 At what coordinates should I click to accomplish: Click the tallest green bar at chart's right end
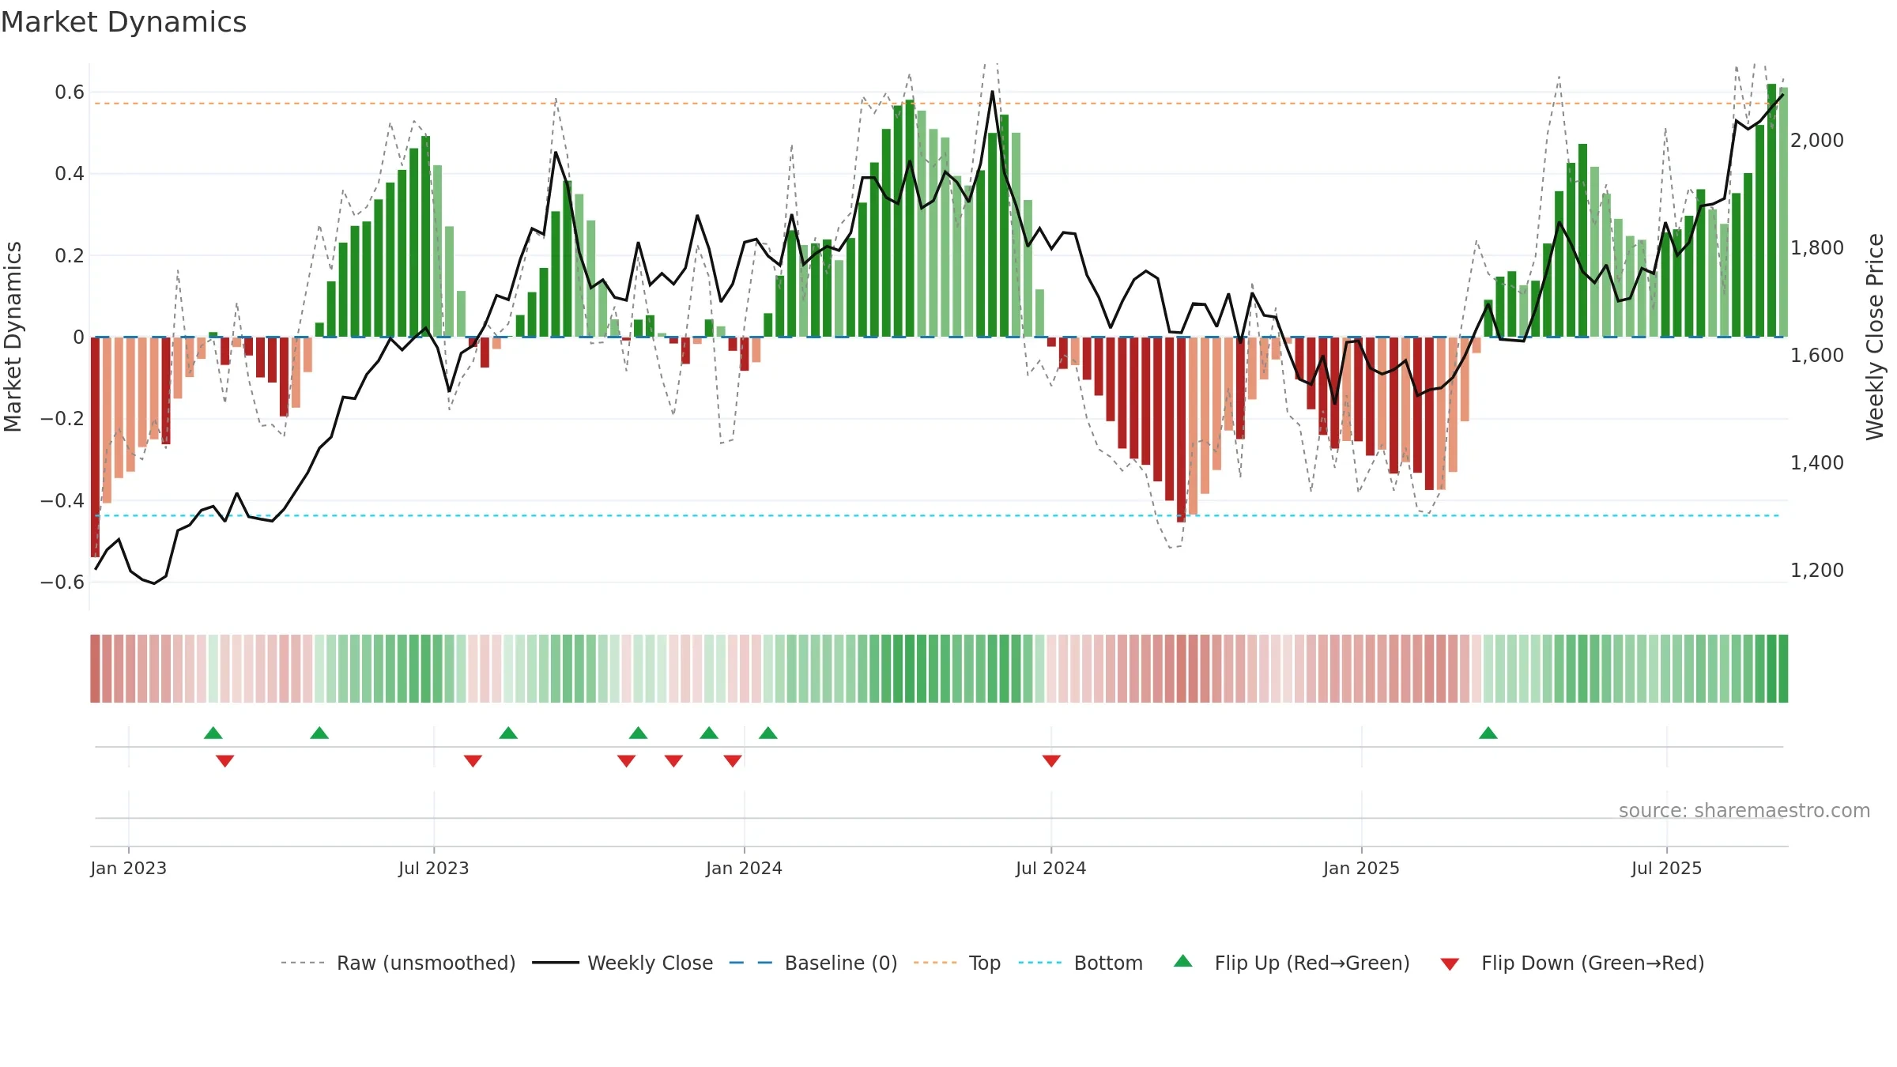click(x=1772, y=210)
